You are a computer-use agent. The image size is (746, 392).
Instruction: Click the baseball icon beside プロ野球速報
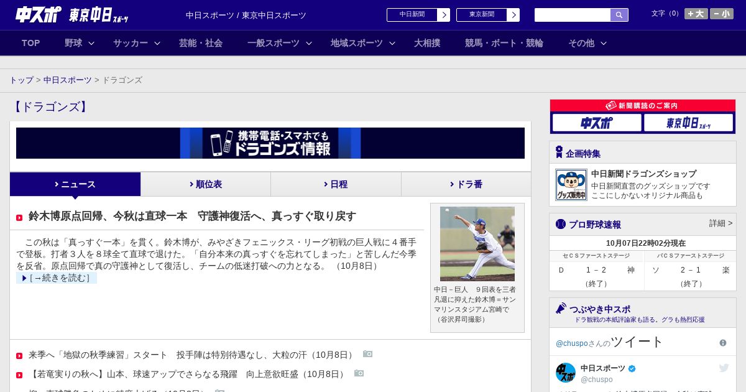click(561, 224)
